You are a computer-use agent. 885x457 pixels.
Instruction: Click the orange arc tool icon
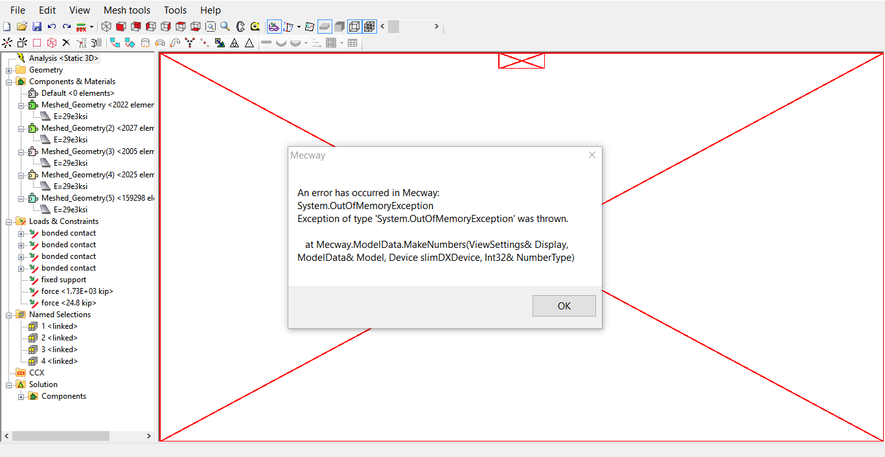[x=160, y=43]
